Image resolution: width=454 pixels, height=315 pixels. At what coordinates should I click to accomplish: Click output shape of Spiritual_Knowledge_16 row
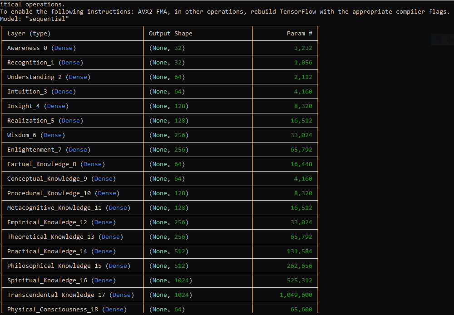[x=171, y=281]
